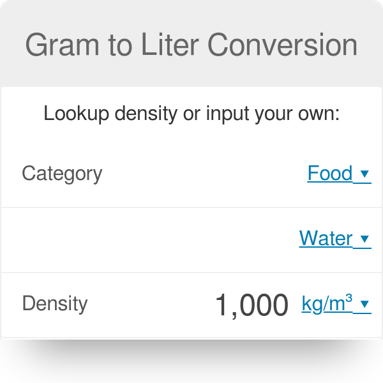This screenshot has height=383, width=383.
Task: Open the kg/m³ density unit selector
Action: [x=327, y=304]
